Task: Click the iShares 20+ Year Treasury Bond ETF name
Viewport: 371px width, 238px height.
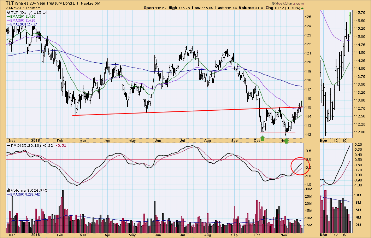Action: click(47, 4)
